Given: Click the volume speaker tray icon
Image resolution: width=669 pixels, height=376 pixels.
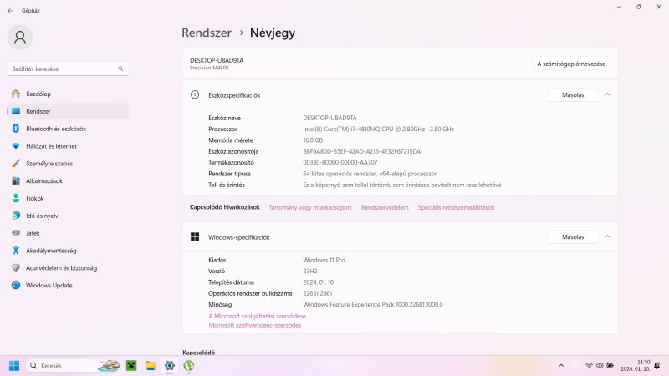Looking at the screenshot, I should pos(600,366).
